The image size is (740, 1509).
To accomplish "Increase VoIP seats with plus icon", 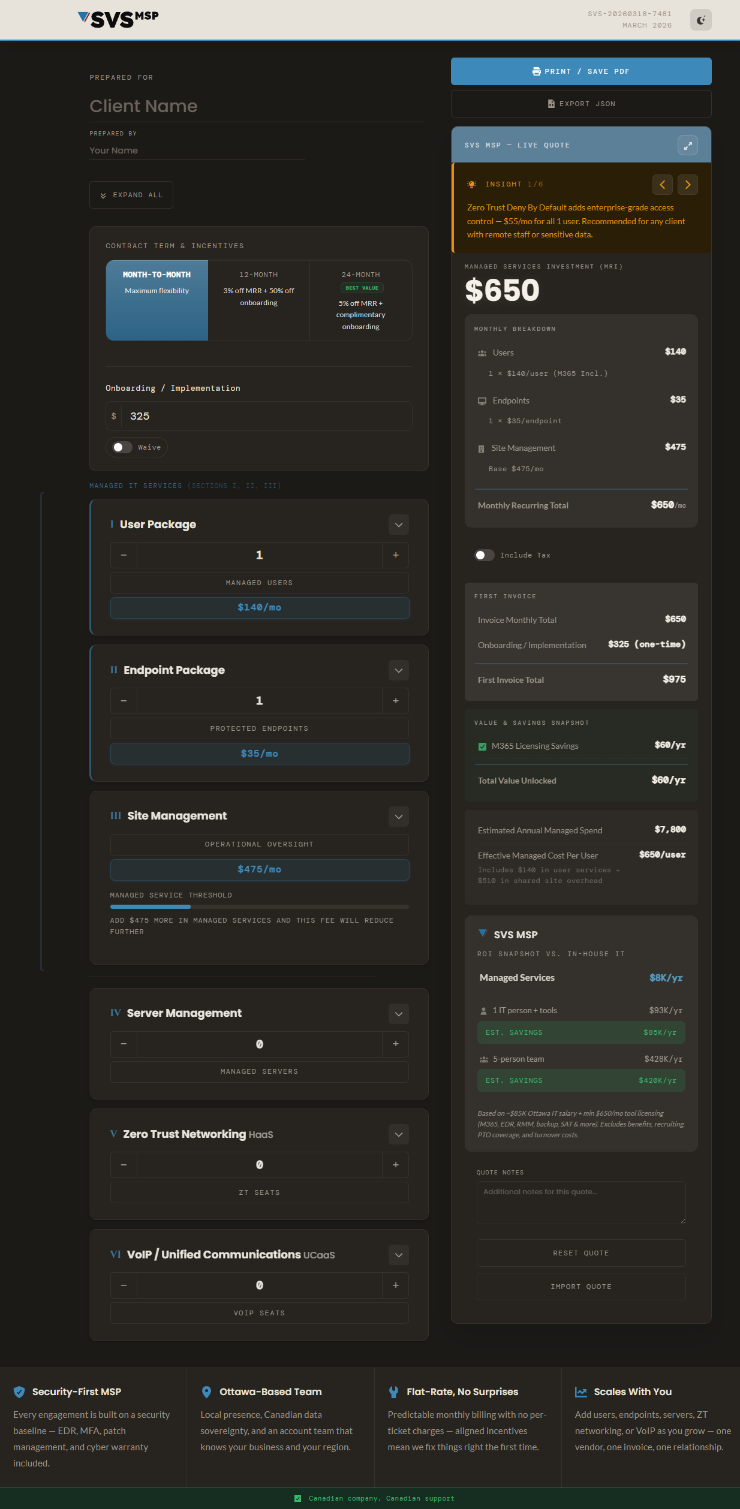I will [x=395, y=1285].
